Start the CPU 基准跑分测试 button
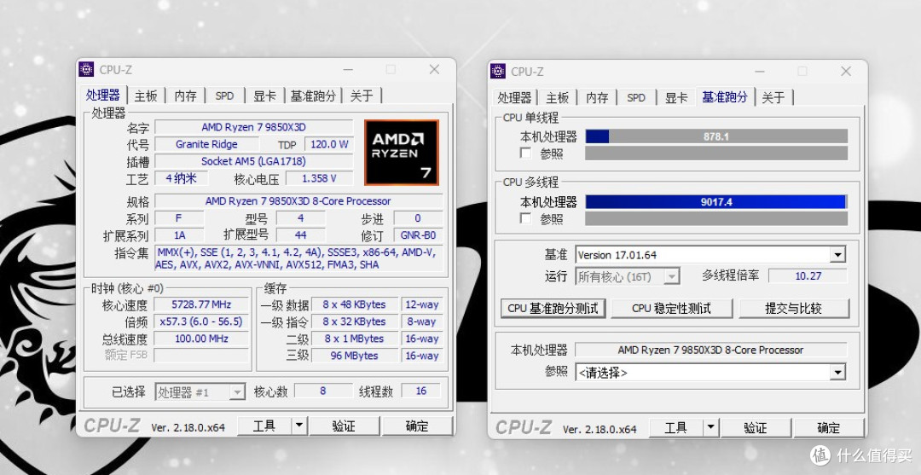 (553, 308)
